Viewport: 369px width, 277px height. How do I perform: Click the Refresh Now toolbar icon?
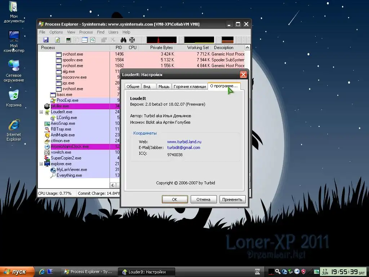click(57, 40)
